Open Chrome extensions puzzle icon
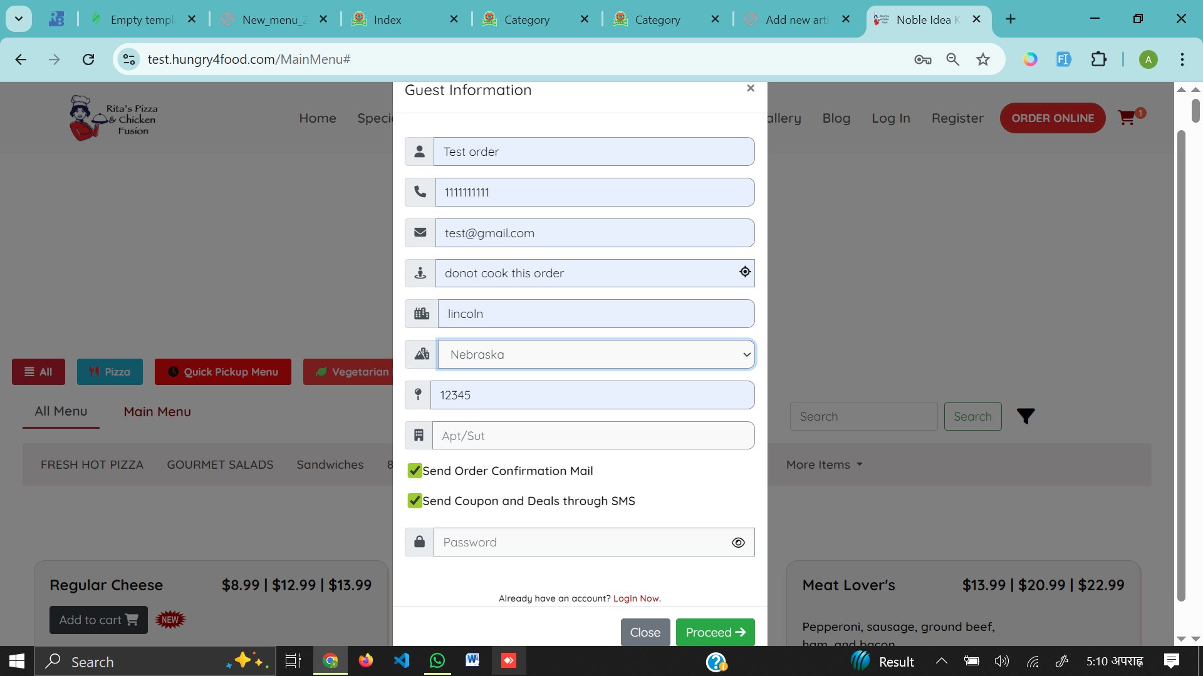This screenshot has width=1203, height=676. coord(1098,59)
